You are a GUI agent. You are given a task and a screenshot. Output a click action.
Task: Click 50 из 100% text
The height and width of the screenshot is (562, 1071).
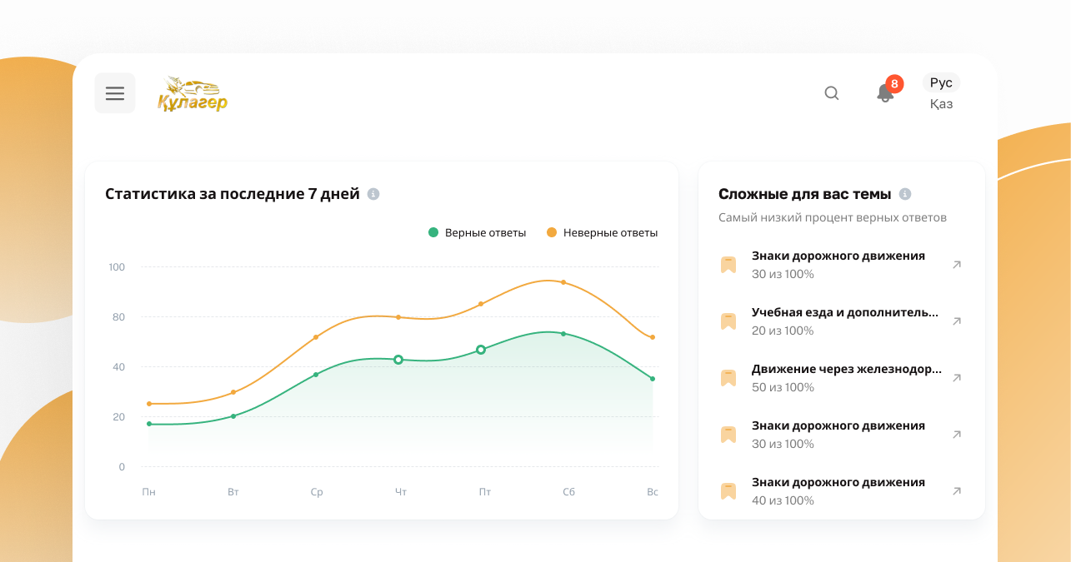pos(783,387)
